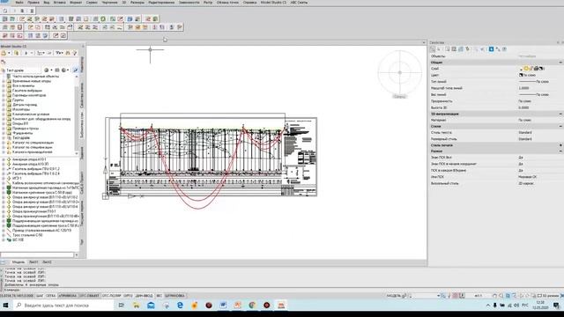Screen dimensions: 564x317
Task: Open Microsoft Edge from the taskbar
Action: [x=180, y=306]
